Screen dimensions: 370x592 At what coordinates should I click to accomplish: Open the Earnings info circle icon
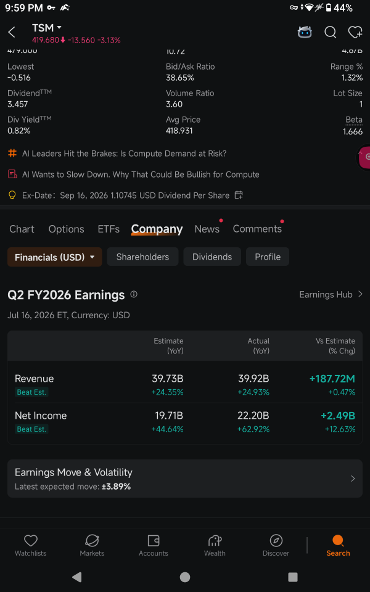pyautogui.click(x=134, y=294)
